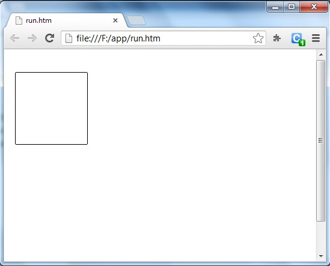
Task: Close the browser window
Action: [x=314, y=7]
